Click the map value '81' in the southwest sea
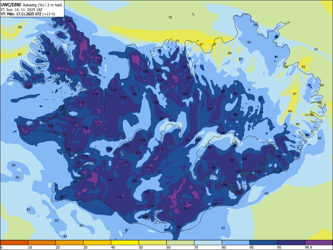Screen dimensions: 333x250 (65, 237)
